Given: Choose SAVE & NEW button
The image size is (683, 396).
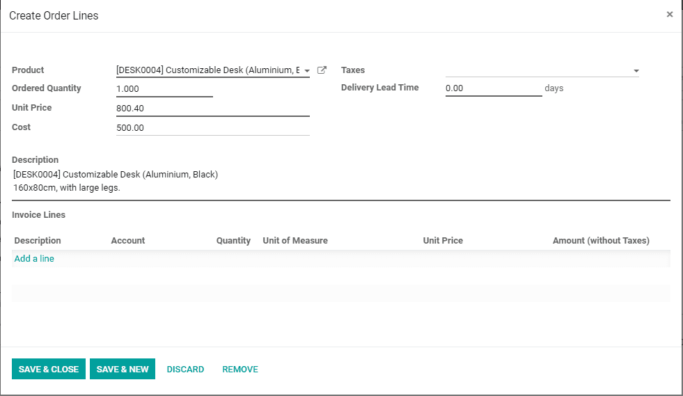Looking at the screenshot, I should point(123,369).
